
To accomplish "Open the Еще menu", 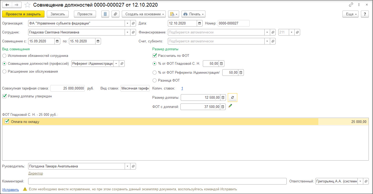I will 351,14.
